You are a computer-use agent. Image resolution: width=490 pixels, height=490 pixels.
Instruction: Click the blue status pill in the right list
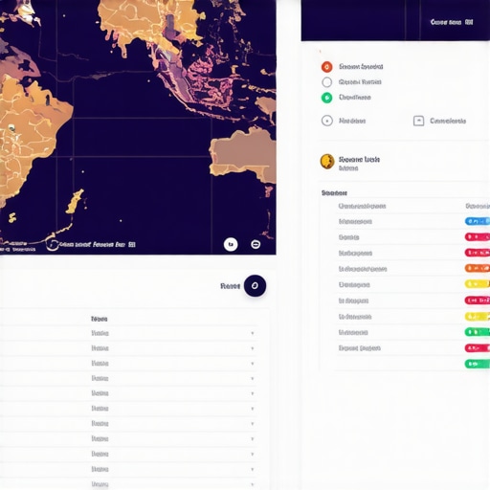(x=478, y=221)
